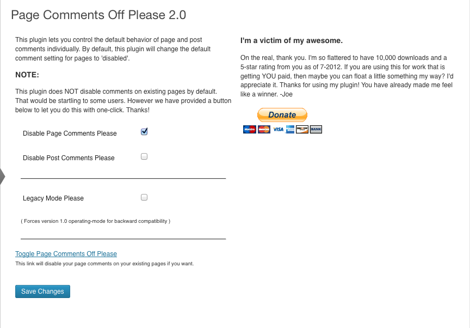Click the Visa card icon
Screen dimensions: 470x328
coord(279,129)
